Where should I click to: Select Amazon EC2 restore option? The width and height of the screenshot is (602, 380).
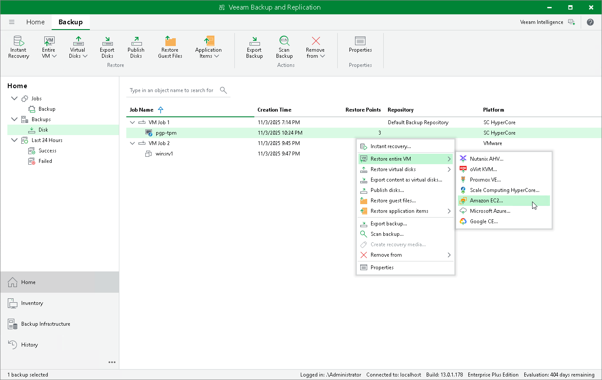pos(504,201)
